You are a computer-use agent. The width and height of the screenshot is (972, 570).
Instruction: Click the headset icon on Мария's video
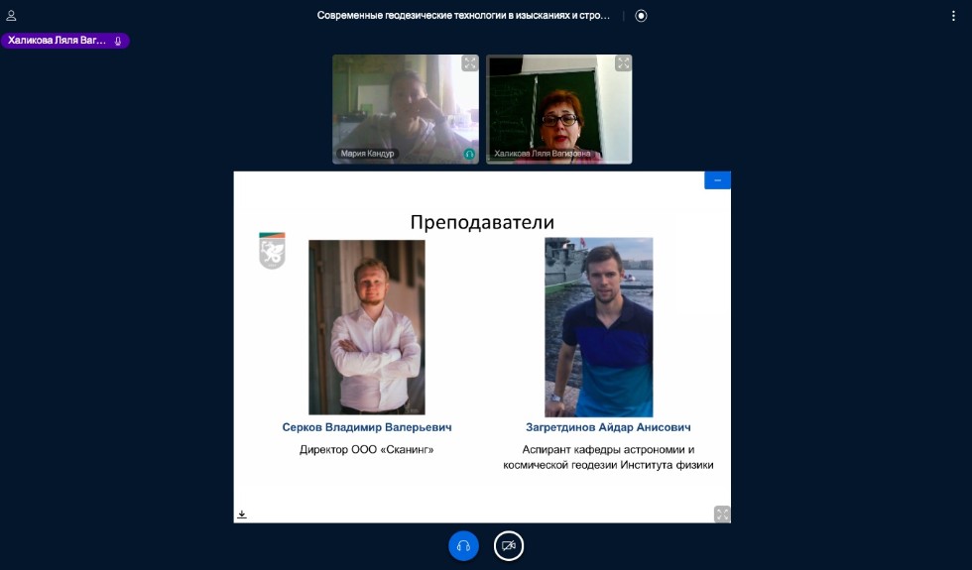coord(469,154)
